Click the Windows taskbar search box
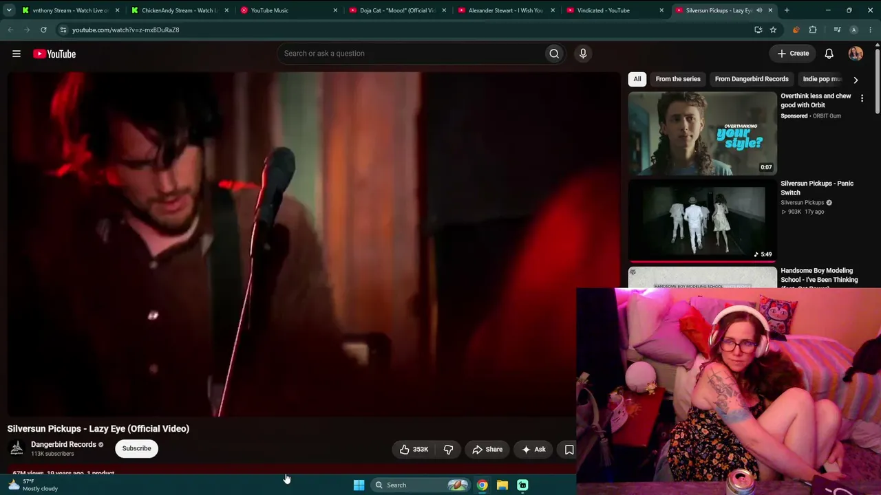The height and width of the screenshot is (495, 881). pos(419,485)
